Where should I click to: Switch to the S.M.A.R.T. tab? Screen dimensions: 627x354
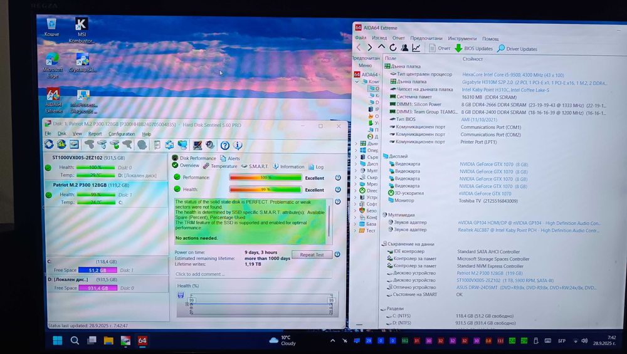pos(255,166)
